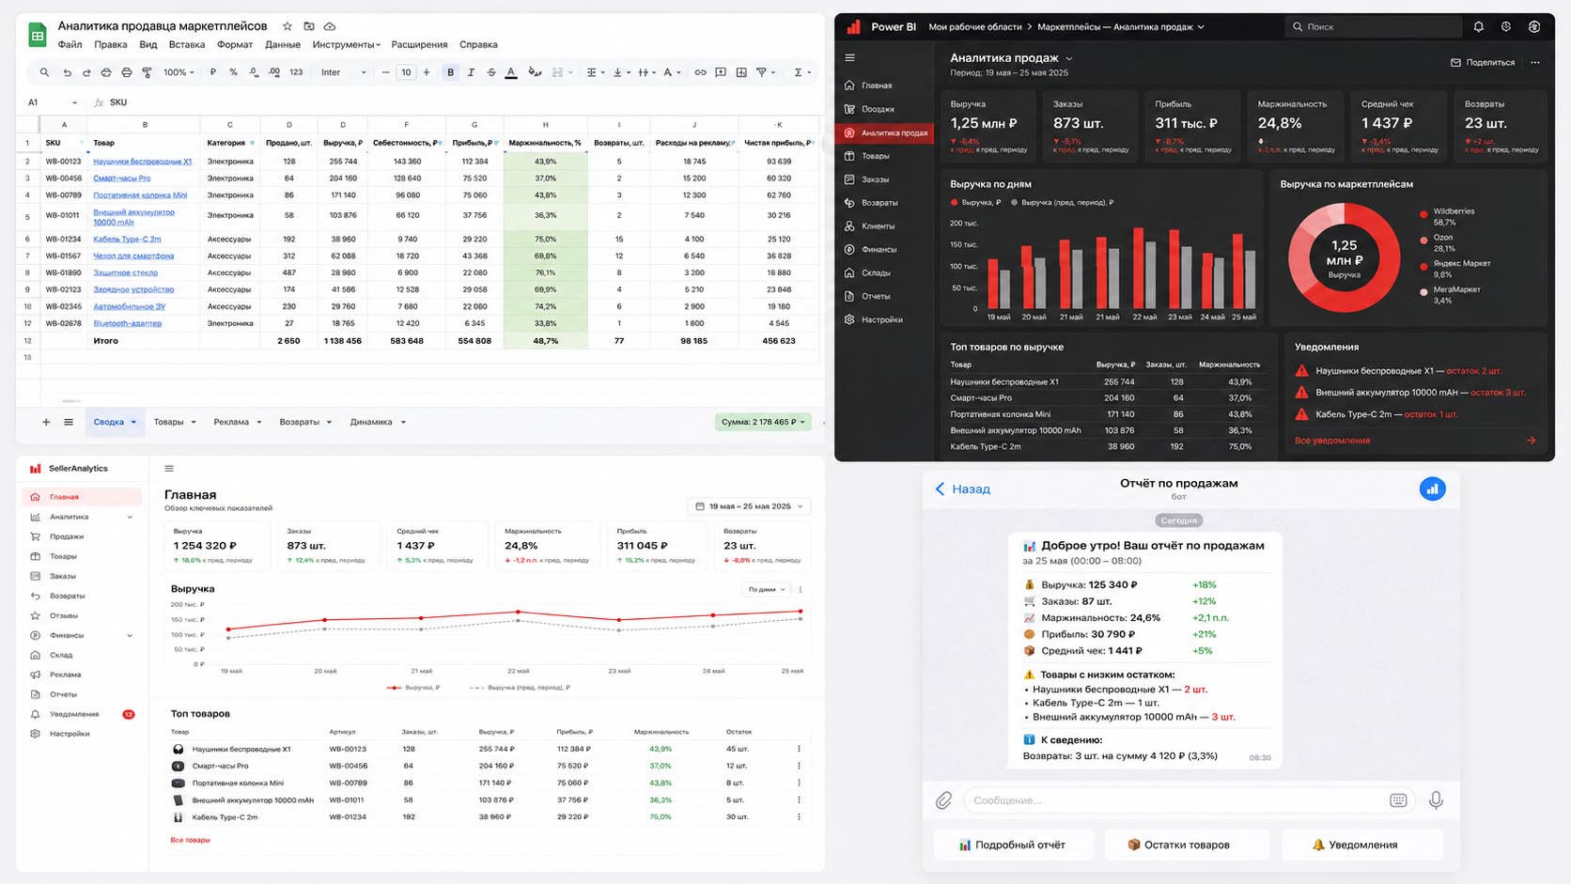Click the functions sigma icon in Sheets toolbar
The image size is (1571, 884).
pos(798,72)
